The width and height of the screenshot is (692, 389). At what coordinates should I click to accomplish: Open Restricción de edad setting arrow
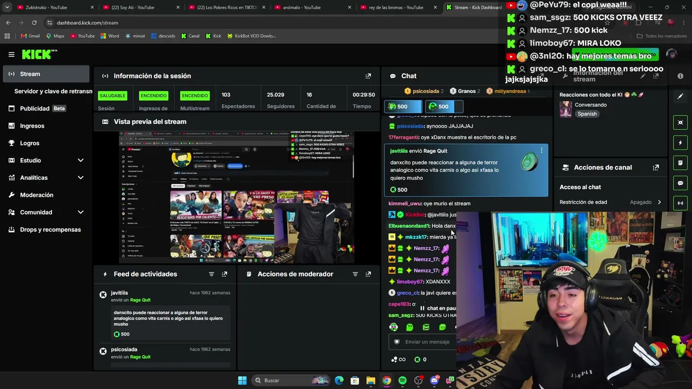tap(659, 202)
